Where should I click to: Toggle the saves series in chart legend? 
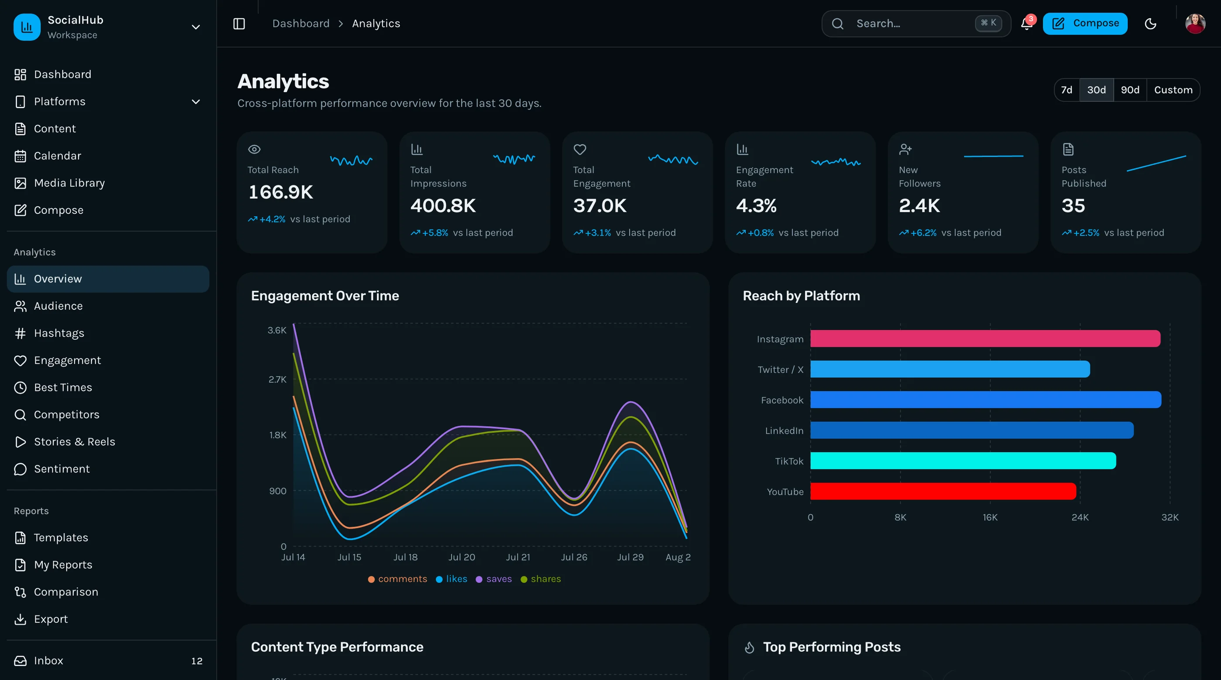494,578
